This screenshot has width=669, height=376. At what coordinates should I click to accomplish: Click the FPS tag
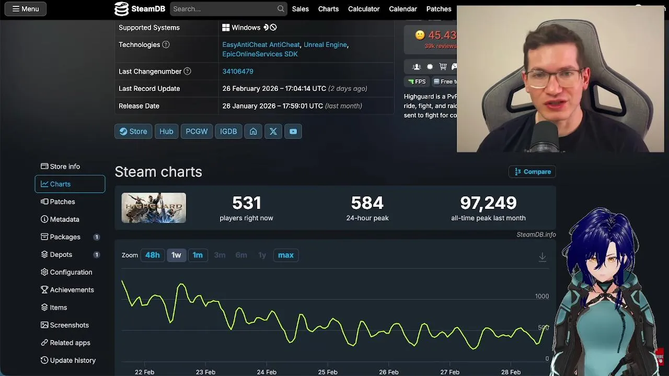(417, 81)
